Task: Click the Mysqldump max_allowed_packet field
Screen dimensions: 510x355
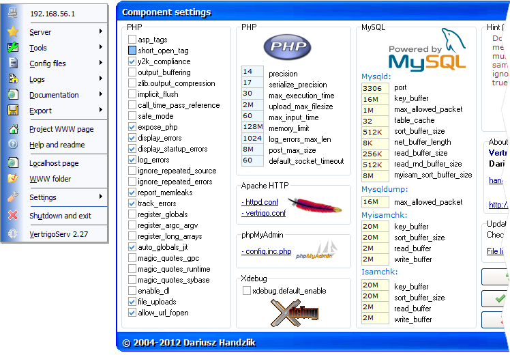Action: click(x=375, y=202)
